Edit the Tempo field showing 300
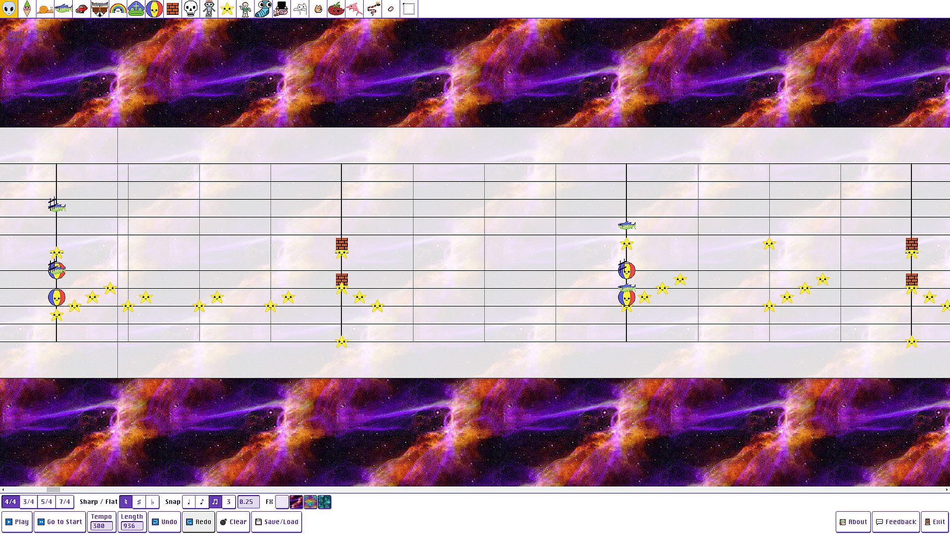This screenshot has width=950, height=534. click(x=101, y=526)
